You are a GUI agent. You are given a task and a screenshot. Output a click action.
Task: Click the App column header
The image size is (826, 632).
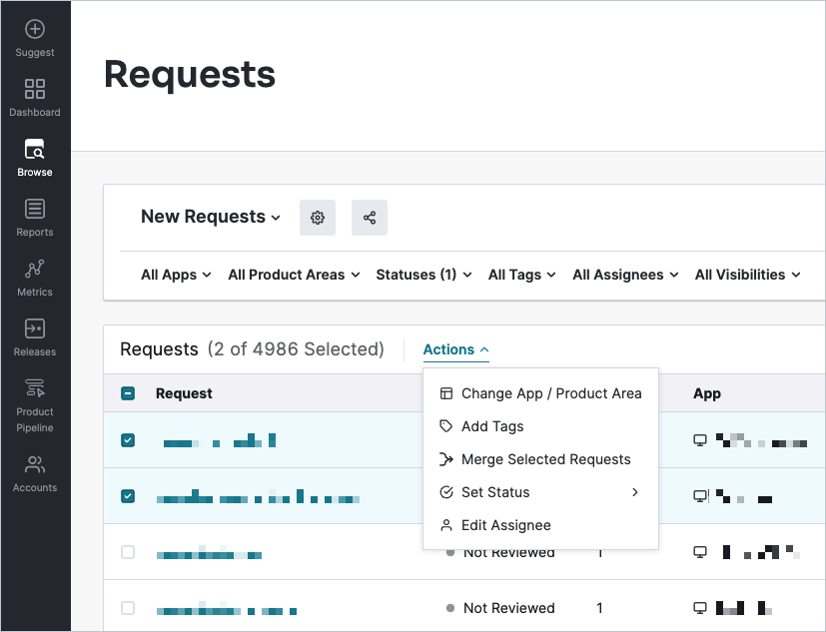707,393
